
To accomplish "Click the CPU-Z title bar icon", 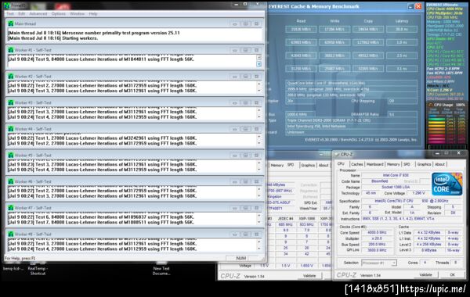I will click(x=337, y=154).
